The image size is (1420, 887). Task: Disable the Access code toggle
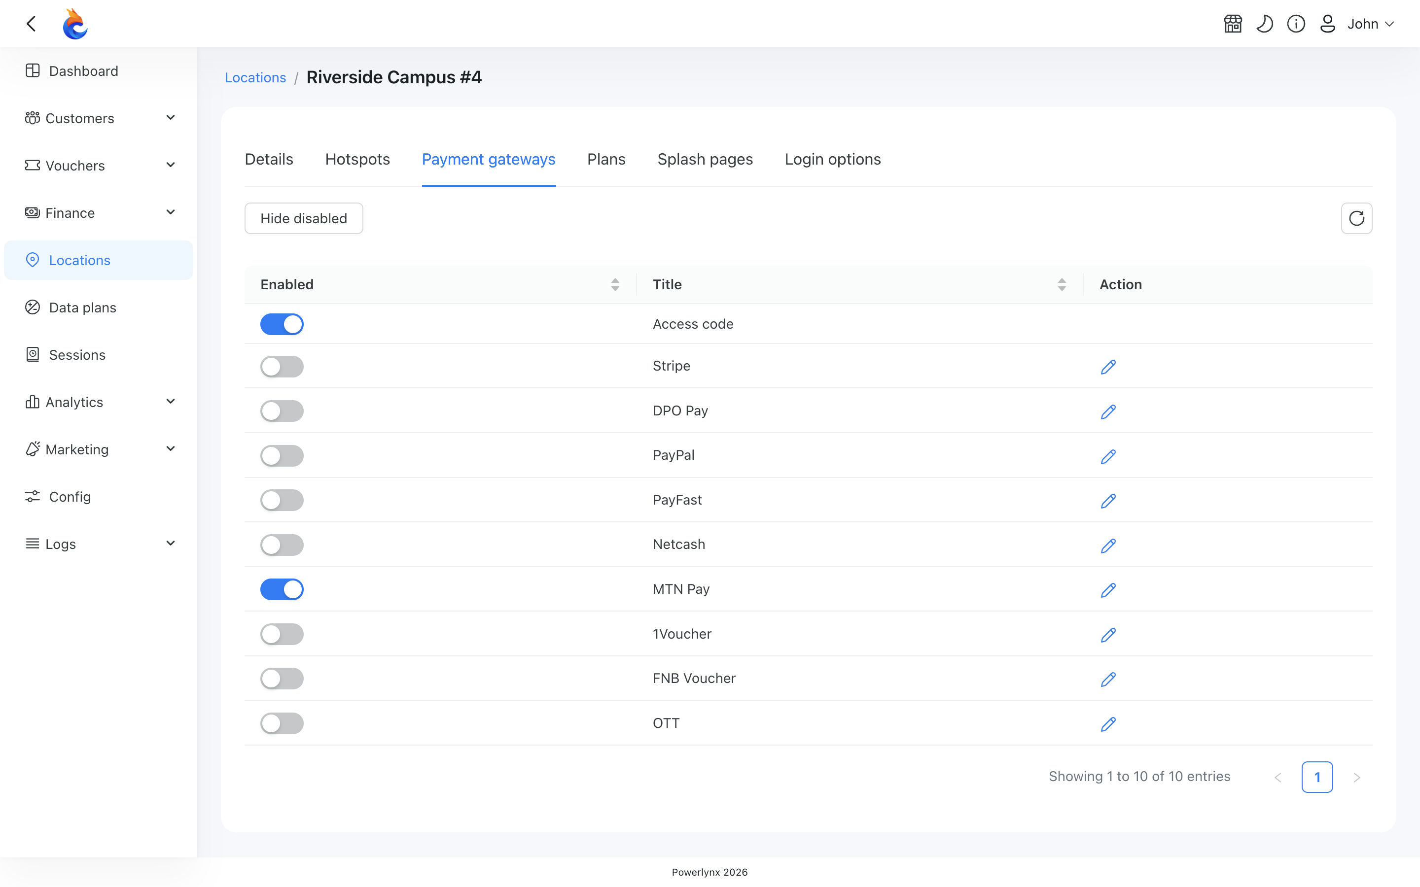282,324
